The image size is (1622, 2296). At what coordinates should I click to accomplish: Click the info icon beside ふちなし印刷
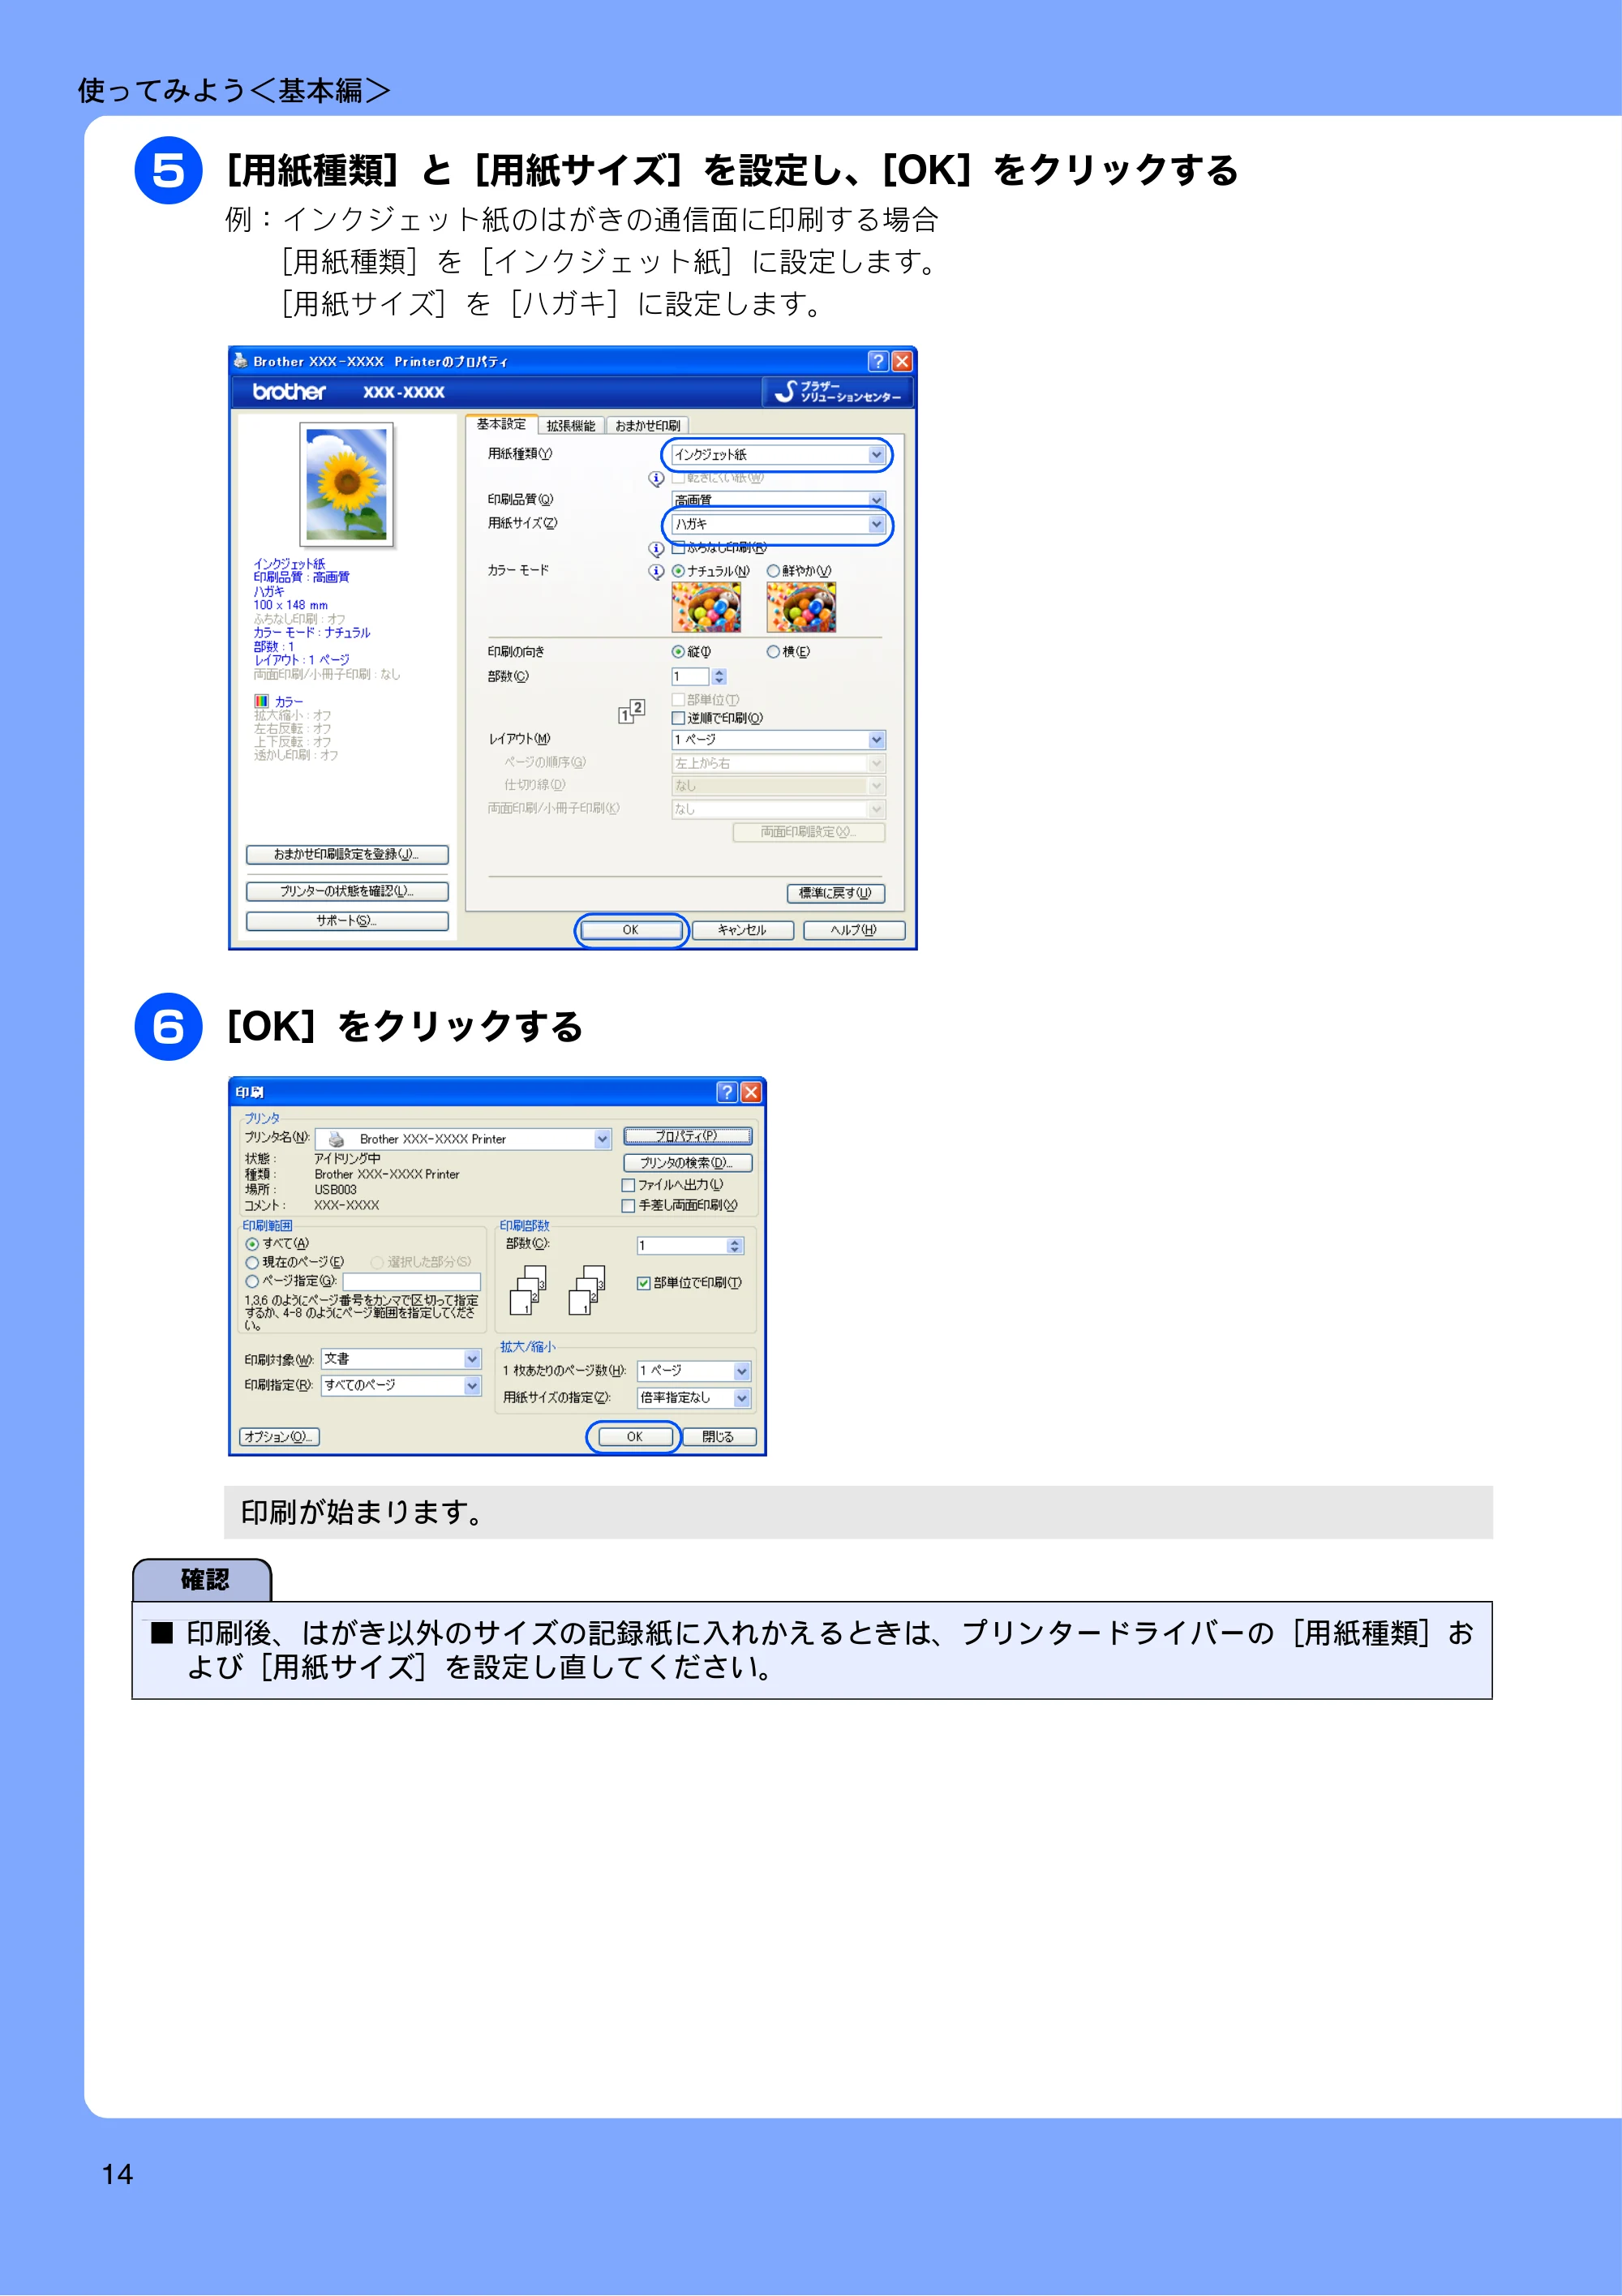656,549
